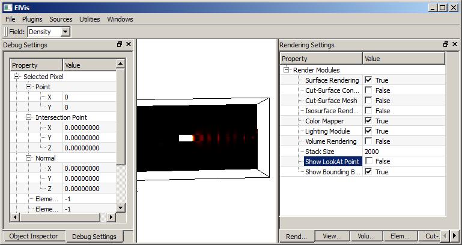Image resolution: width=462 pixels, height=245 pixels.
Task: Switch to the Cut-... tab
Action: click(x=430, y=236)
